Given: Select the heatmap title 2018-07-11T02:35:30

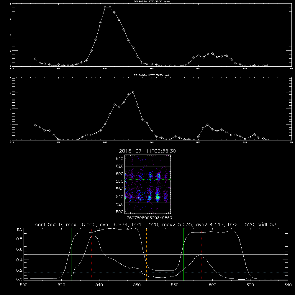Looking at the screenshot, I should click(x=147, y=151).
